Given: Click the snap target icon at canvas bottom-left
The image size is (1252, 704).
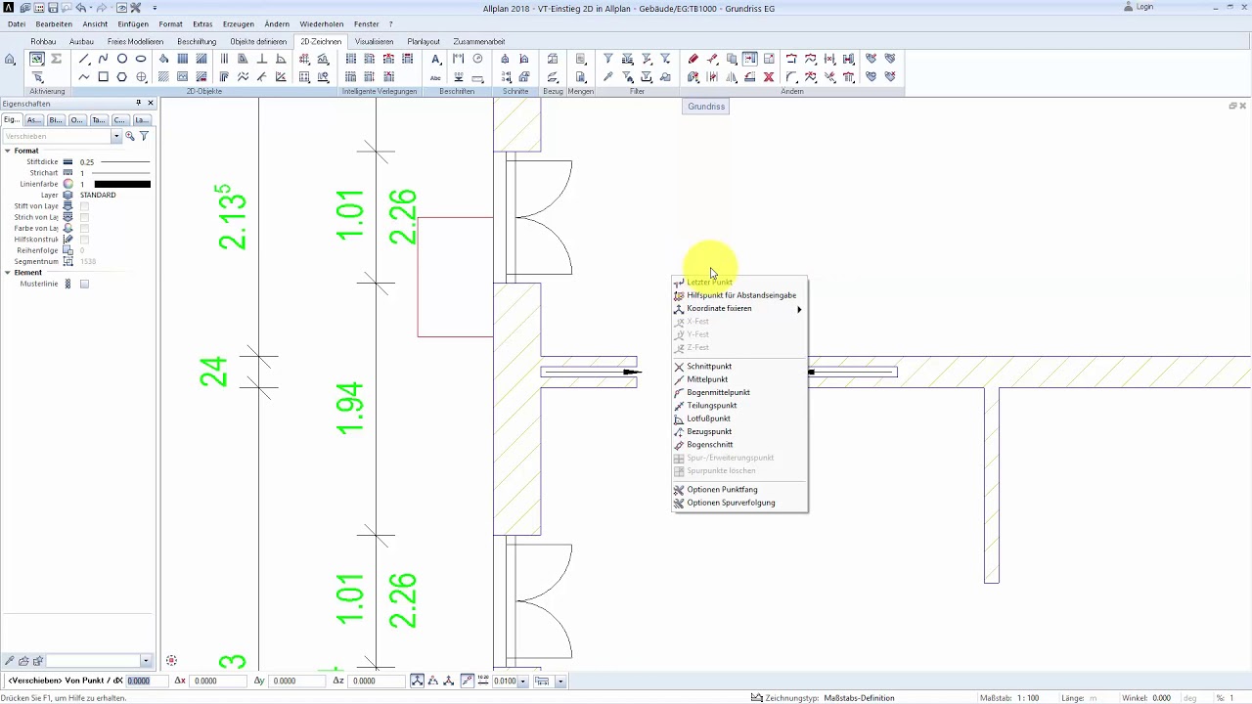Looking at the screenshot, I should (171, 661).
